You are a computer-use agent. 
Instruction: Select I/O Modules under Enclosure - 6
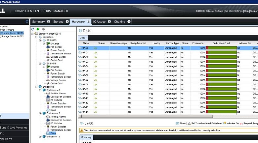tap(56, 100)
